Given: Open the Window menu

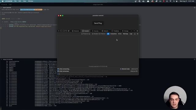Looking at the screenshot, I should (x=31, y=1).
